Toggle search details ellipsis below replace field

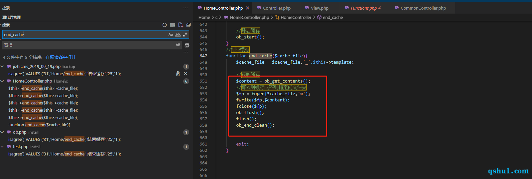[x=186, y=52]
